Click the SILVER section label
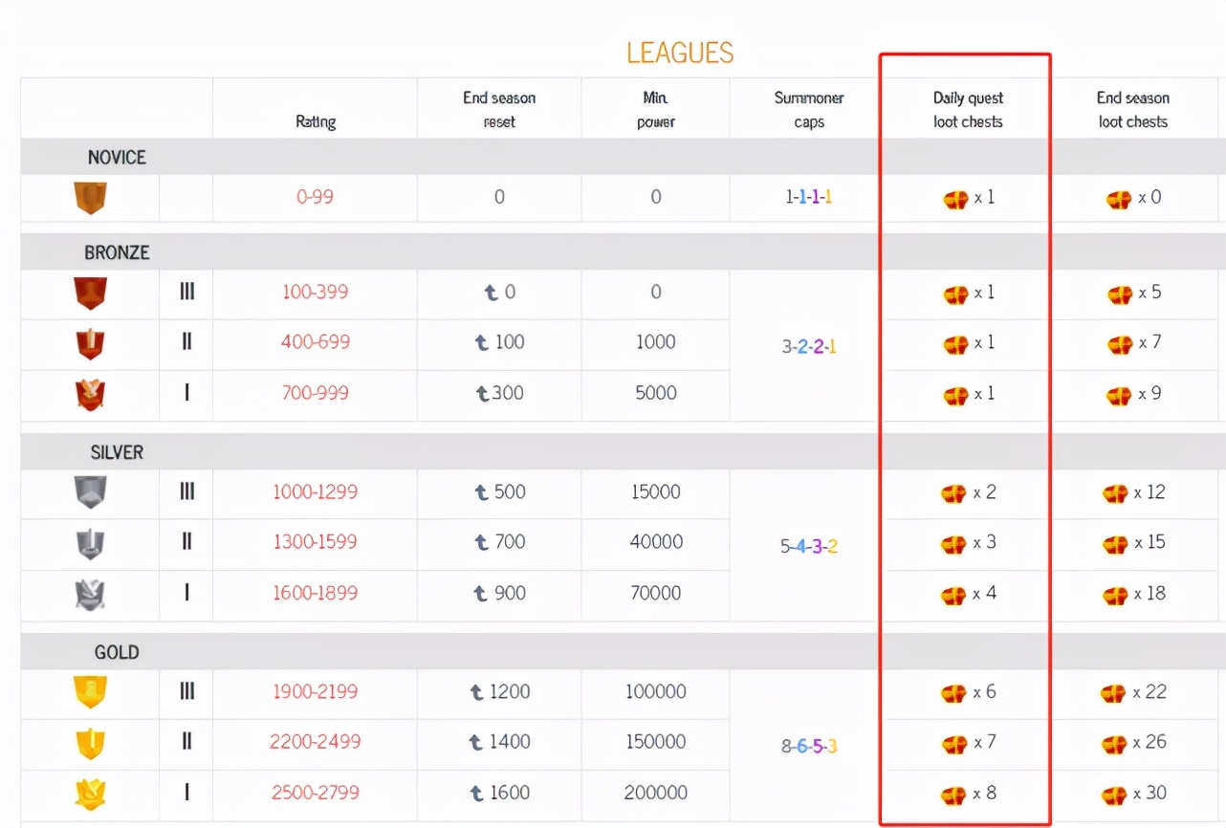The image size is (1226, 828). (117, 452)
